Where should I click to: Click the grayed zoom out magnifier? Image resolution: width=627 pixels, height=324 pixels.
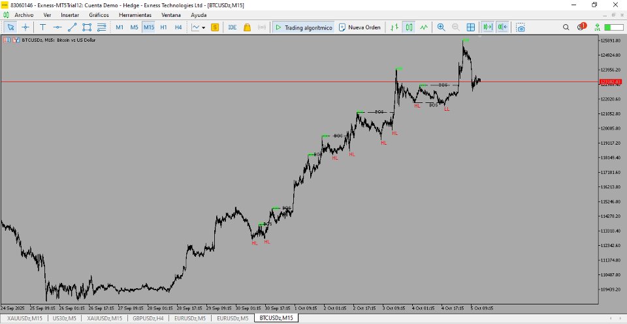[x=455, y=27]
